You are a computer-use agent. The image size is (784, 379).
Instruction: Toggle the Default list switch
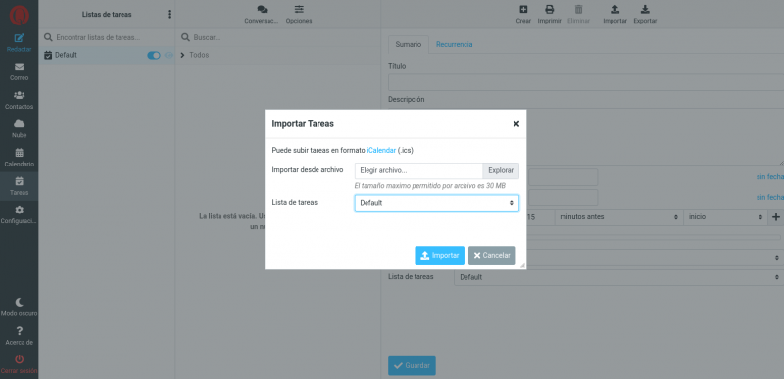(154, 56)
